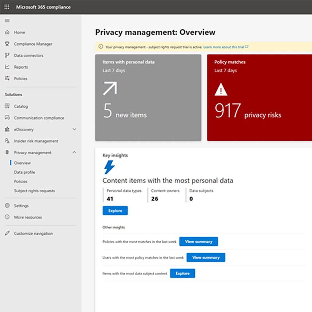312x312 pixels.
Task: Click the Home house icon
Action: tap(7, 32)
